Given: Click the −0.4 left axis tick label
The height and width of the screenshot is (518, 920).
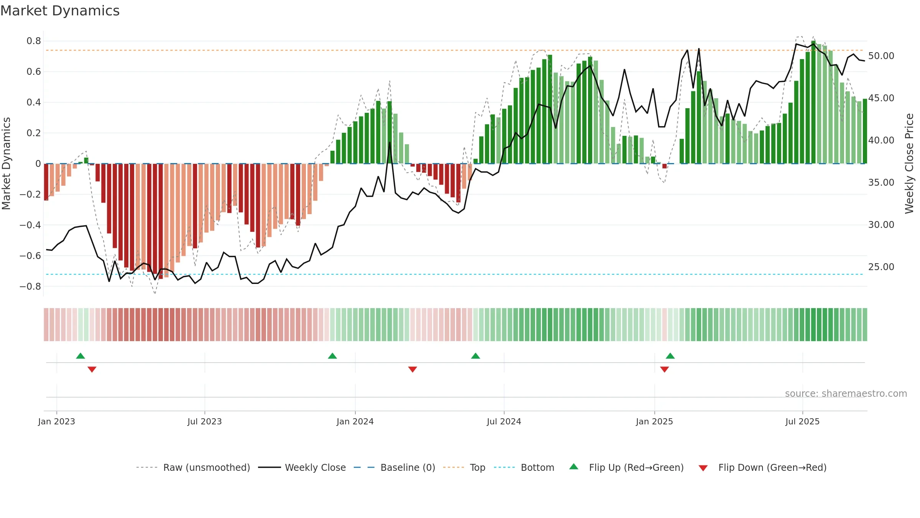Looking at the screenshot, I should tap(30, 225).
